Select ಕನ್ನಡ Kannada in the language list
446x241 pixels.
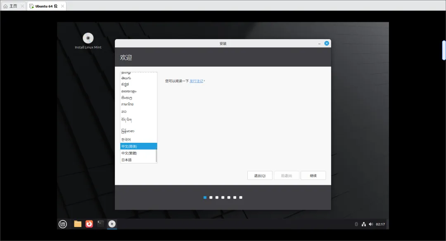[138, 85]
